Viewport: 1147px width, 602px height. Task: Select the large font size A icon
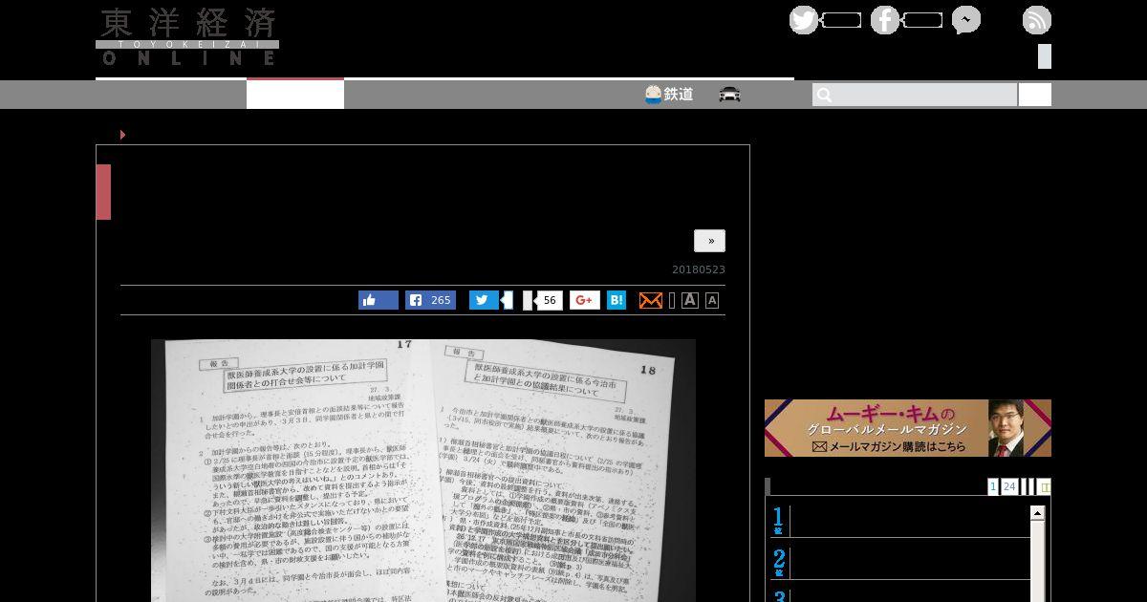tap(690, 300)
